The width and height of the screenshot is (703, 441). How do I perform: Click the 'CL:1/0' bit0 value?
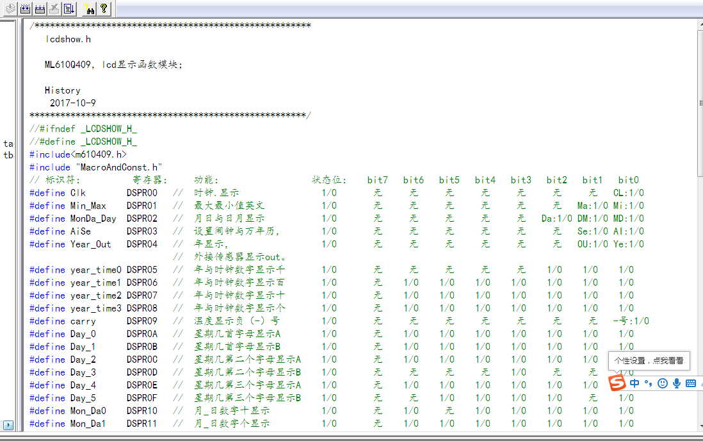coord(629,193)
